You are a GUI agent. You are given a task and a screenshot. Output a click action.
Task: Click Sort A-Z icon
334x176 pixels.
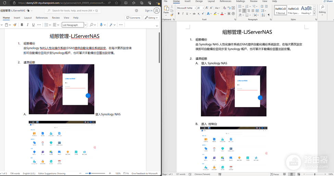263,15
